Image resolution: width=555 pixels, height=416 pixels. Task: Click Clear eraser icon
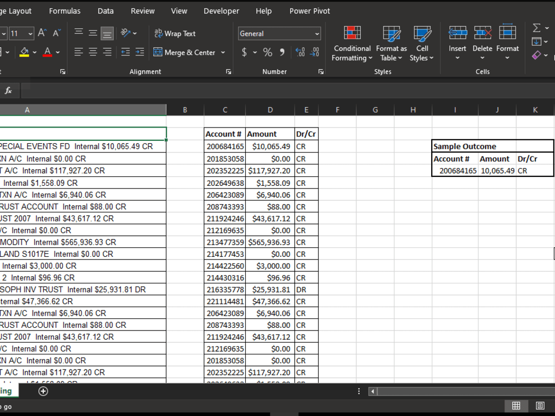tap(537, 55)
